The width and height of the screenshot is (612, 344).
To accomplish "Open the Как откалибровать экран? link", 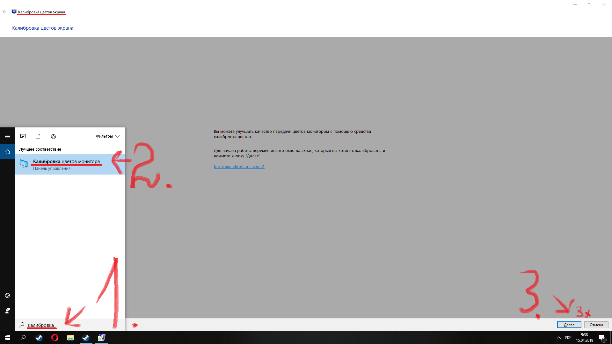I will pyautogui.click(x=239, y=167).
